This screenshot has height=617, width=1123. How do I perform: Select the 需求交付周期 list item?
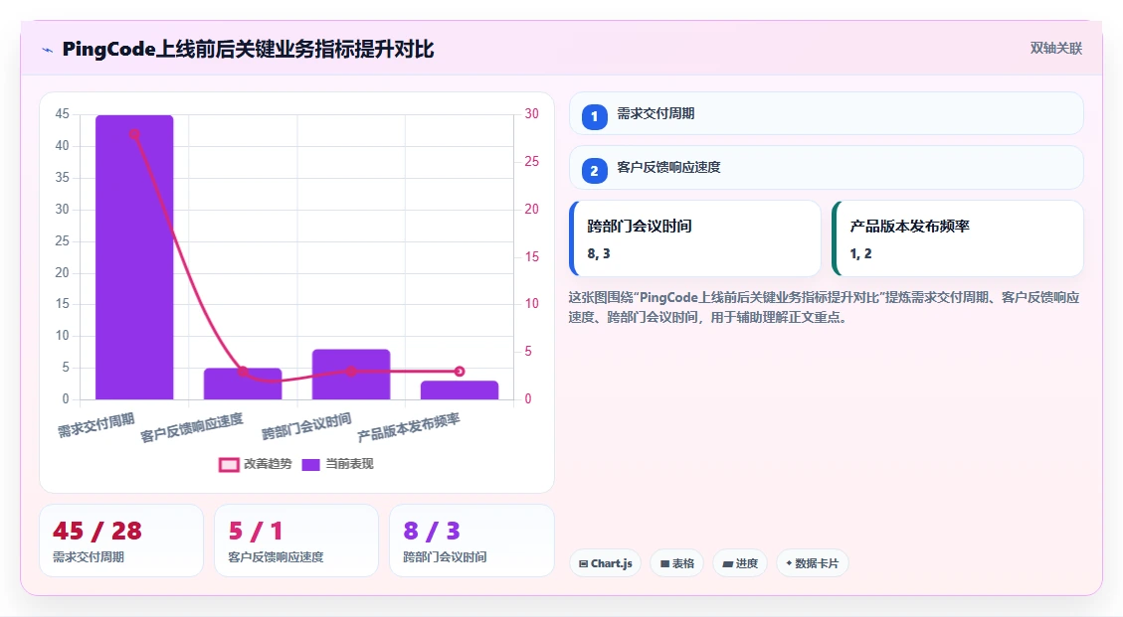826,113
